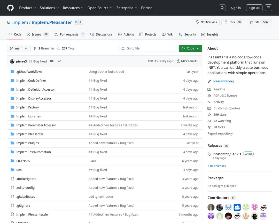The width and height of the screenshot is (279, 223).
Task: Expand the Product menu
Action: click(27, 8)
